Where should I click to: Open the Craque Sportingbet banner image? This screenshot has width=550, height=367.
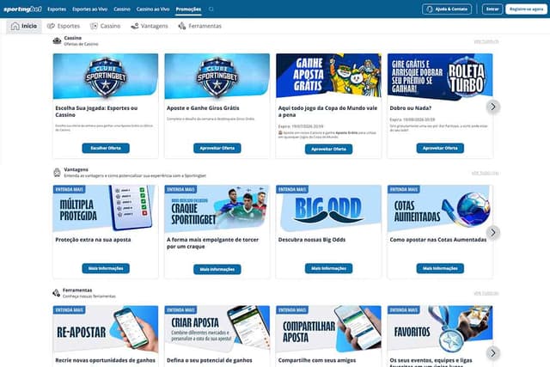[217, 208]
